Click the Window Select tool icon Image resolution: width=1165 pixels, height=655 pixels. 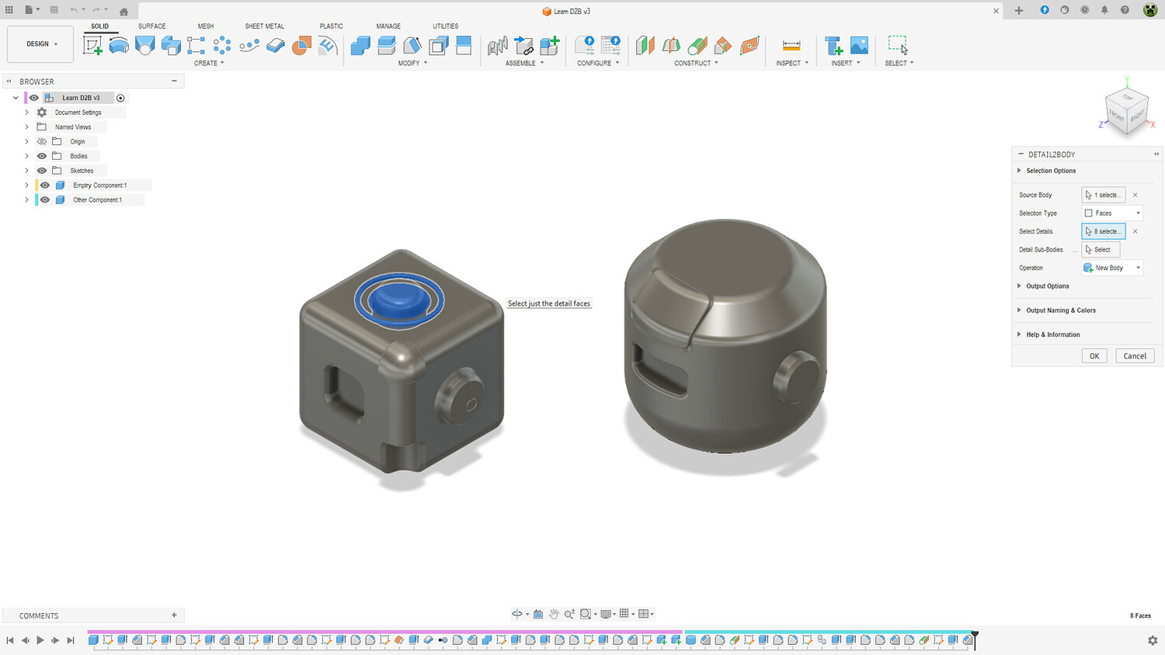coord(898,45)
